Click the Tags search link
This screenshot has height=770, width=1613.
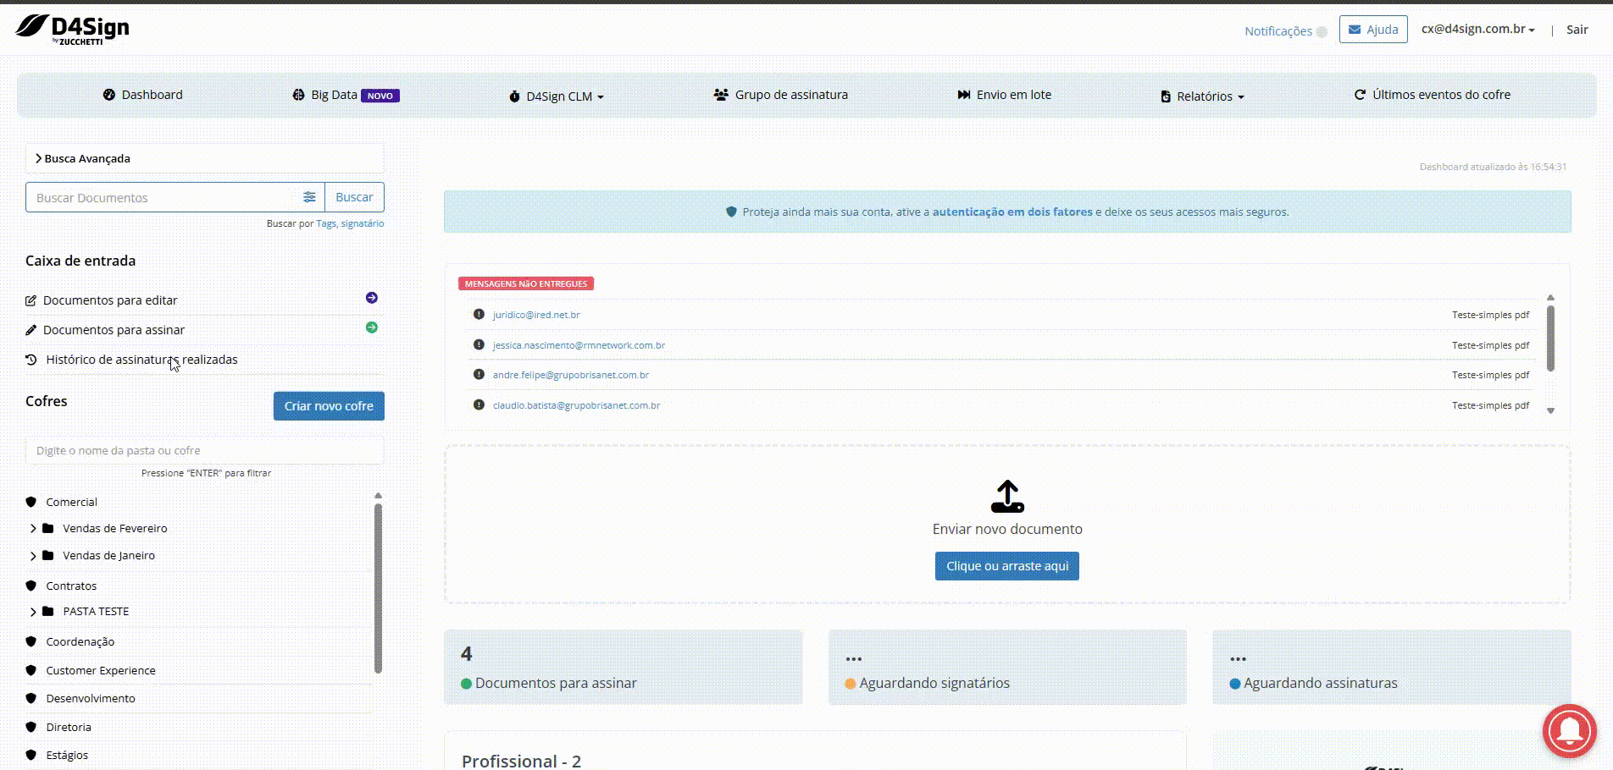[325, 223]
